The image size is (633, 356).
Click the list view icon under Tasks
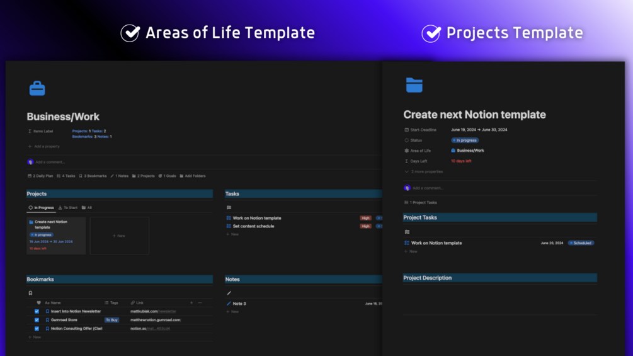pos(229,207)
